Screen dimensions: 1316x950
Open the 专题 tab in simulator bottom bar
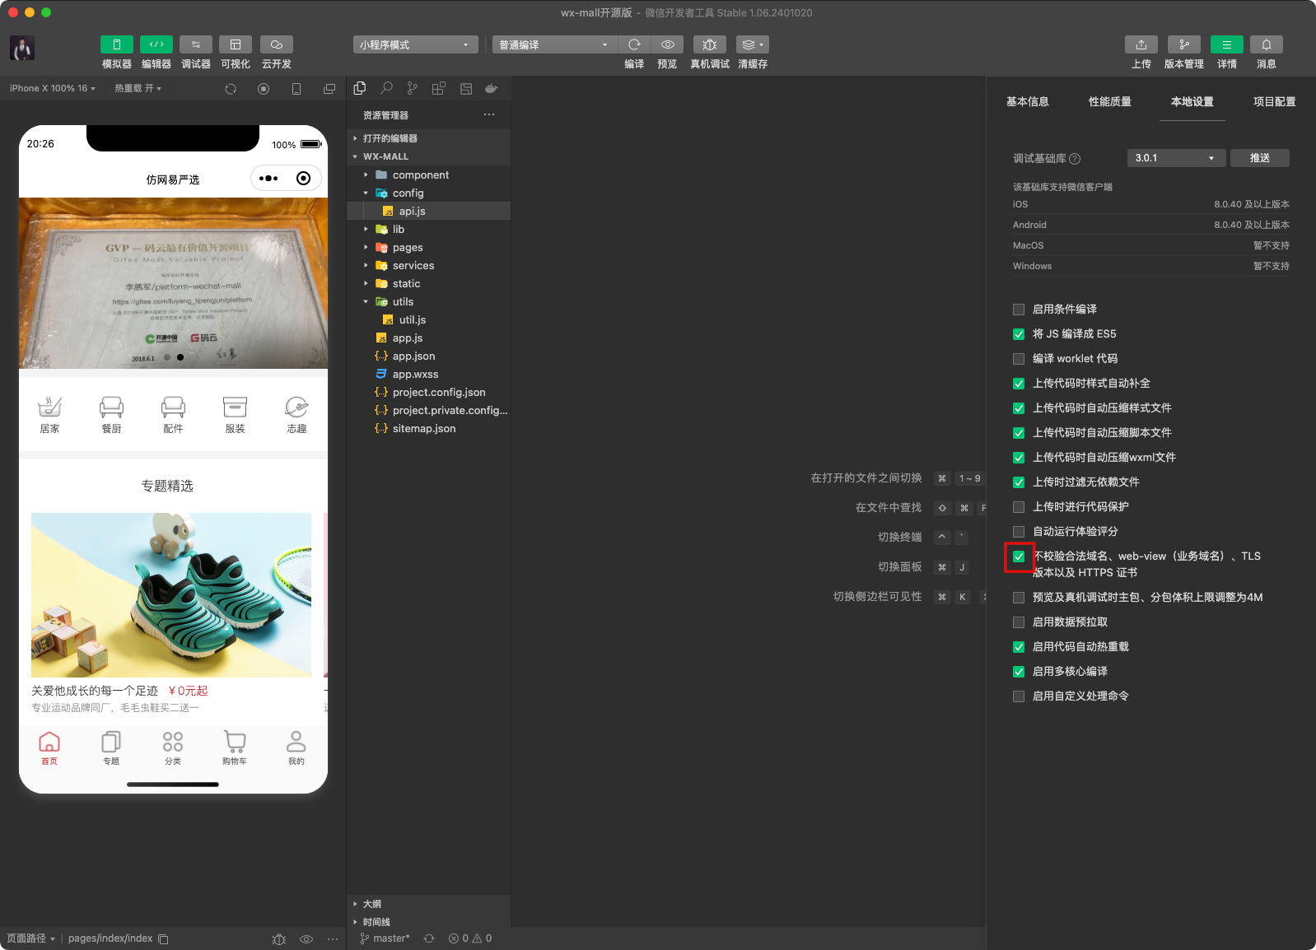point(111,747)
